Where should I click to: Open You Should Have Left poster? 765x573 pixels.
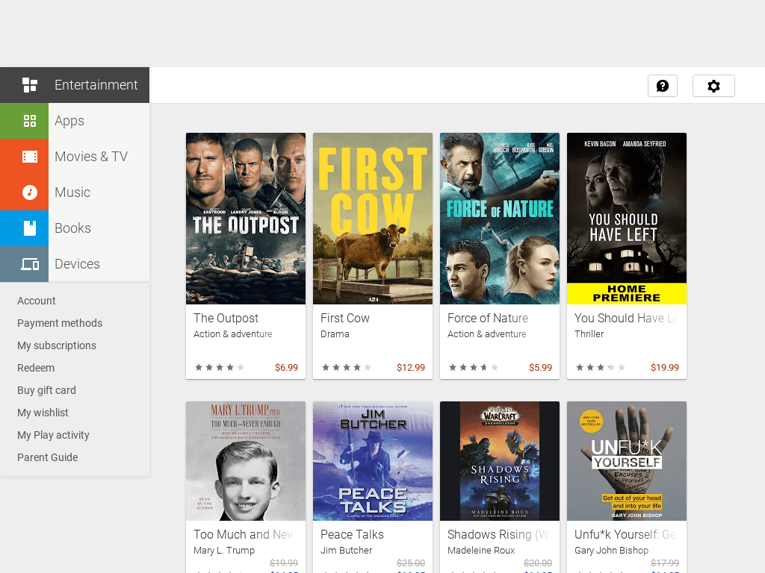click(x=627, y=219)
